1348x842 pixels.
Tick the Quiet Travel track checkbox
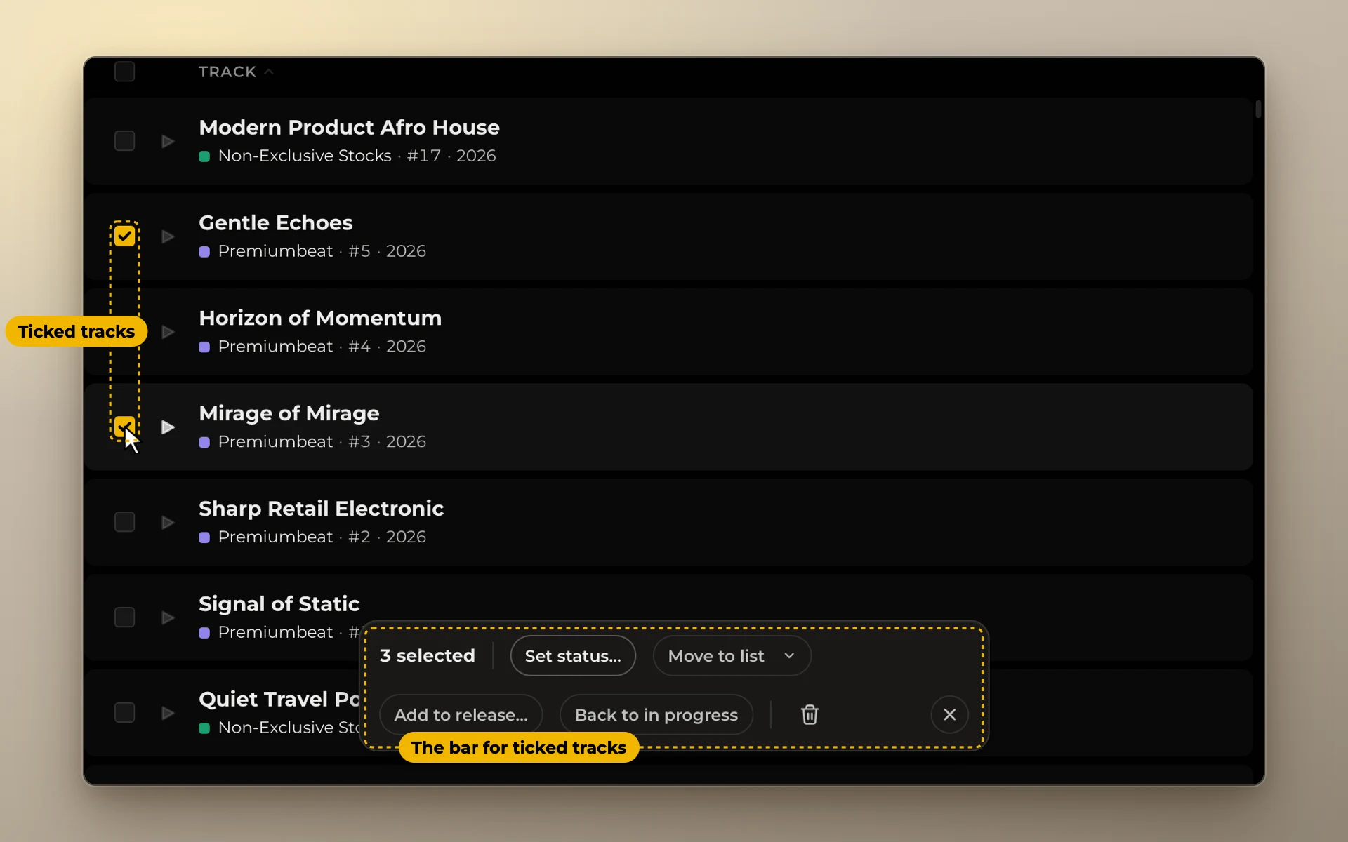point(124,713)
